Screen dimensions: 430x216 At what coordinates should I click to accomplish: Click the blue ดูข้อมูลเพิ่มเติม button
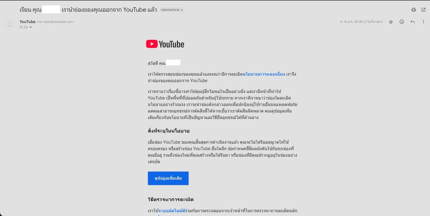pos(168,178)
